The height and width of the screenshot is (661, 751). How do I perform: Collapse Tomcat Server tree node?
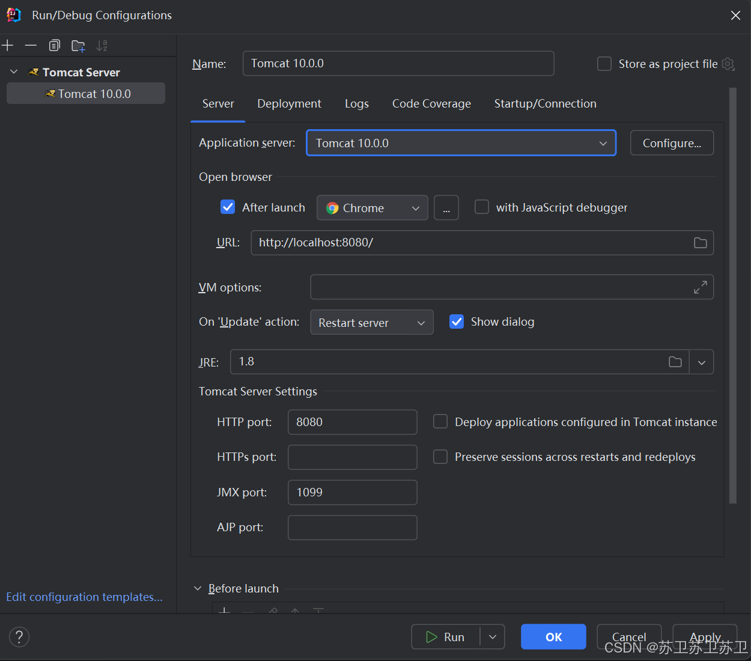14,72
